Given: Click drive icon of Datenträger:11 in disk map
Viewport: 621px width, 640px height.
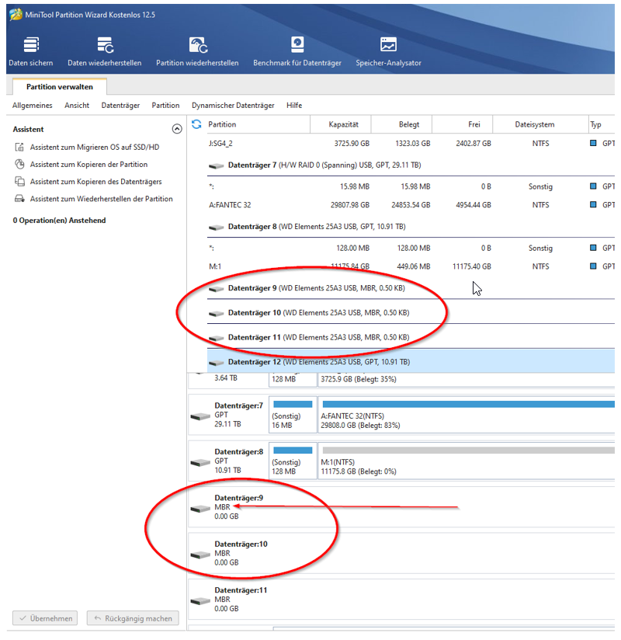Looking at the screenshot, I should click(x=200, y=601).
